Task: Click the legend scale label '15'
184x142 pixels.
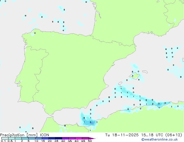Action: click(x=43, y=141)
